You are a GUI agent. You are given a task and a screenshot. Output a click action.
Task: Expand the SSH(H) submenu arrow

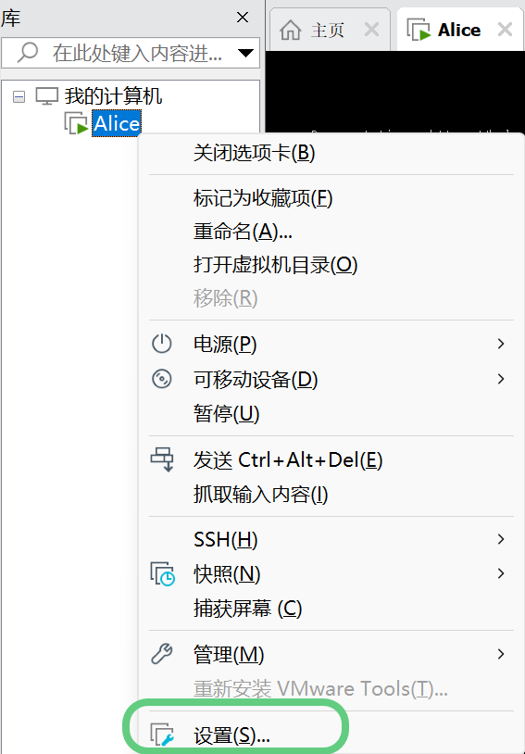click(x=501, y=539)
